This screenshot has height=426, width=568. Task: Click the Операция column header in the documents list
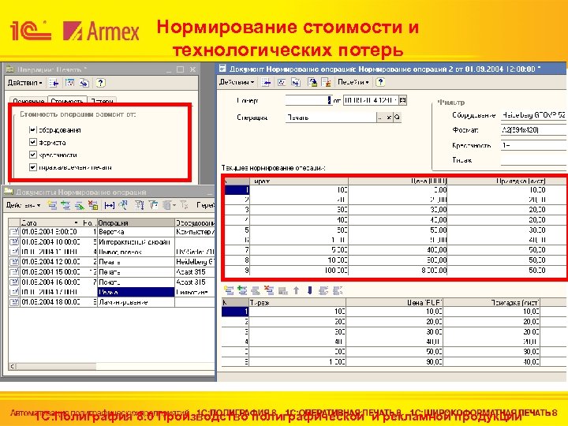tap(136, 222)
